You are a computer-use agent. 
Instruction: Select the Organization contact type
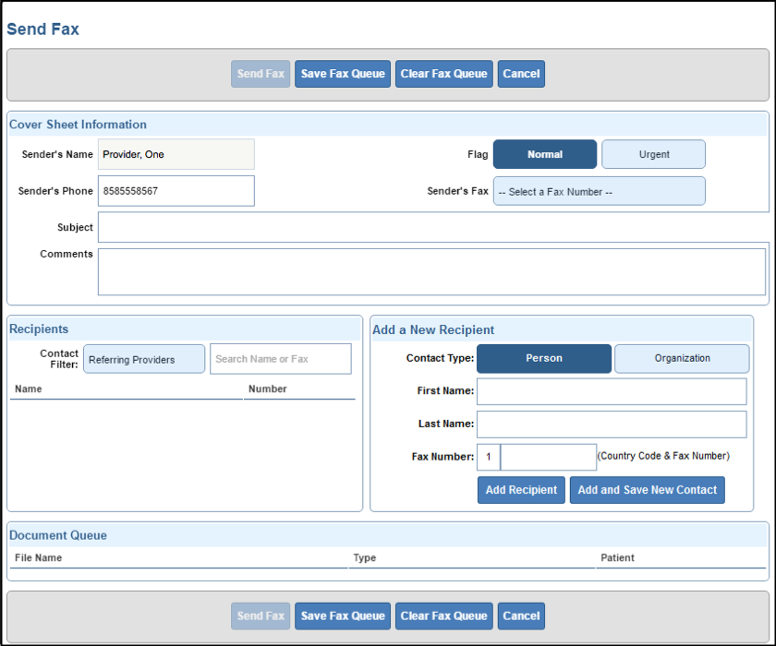tap(682, 358)
